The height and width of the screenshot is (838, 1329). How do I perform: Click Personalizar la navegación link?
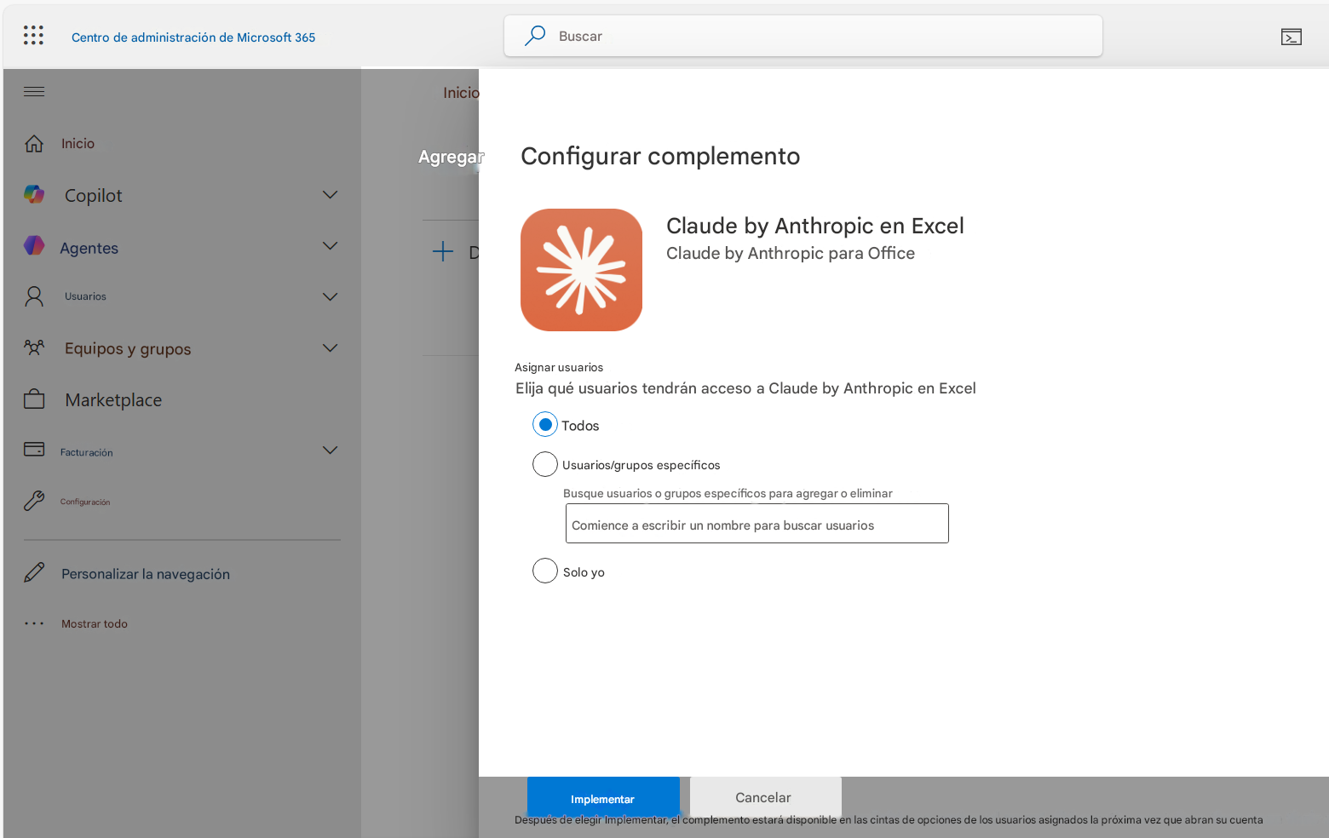point(146,574)
